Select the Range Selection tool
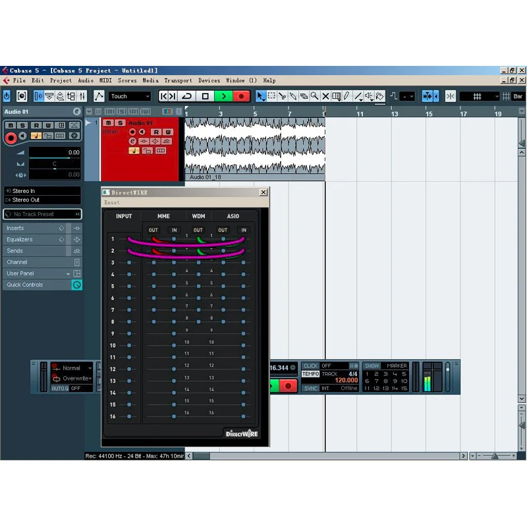This screenshot has height=527, width=527. [271, 96]
